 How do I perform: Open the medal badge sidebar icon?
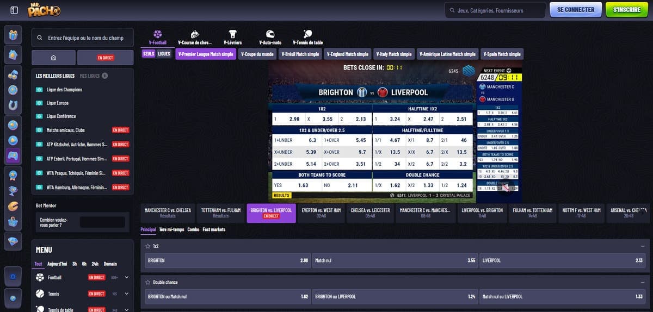coord(13,175)
